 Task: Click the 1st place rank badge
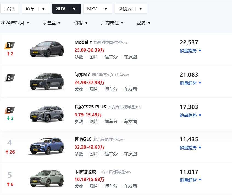(10, 45)
